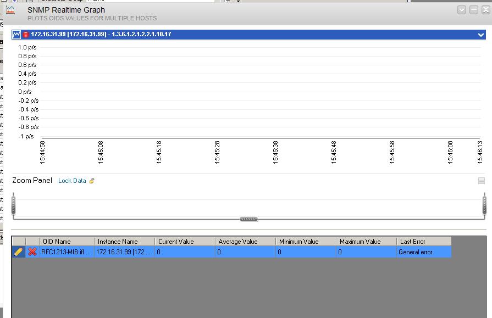Image resolution: width=492 pixels, height=318 pixels.
Task: Click the red X delete icon in OID row
Action: tap(32, 252)
